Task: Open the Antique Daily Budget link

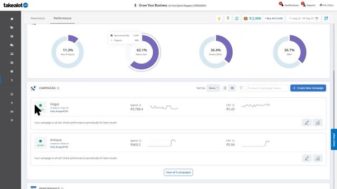Action: [x=59, y=147]
